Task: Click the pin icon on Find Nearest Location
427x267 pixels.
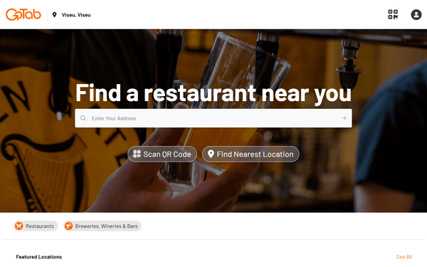Action: click(211, 154)
